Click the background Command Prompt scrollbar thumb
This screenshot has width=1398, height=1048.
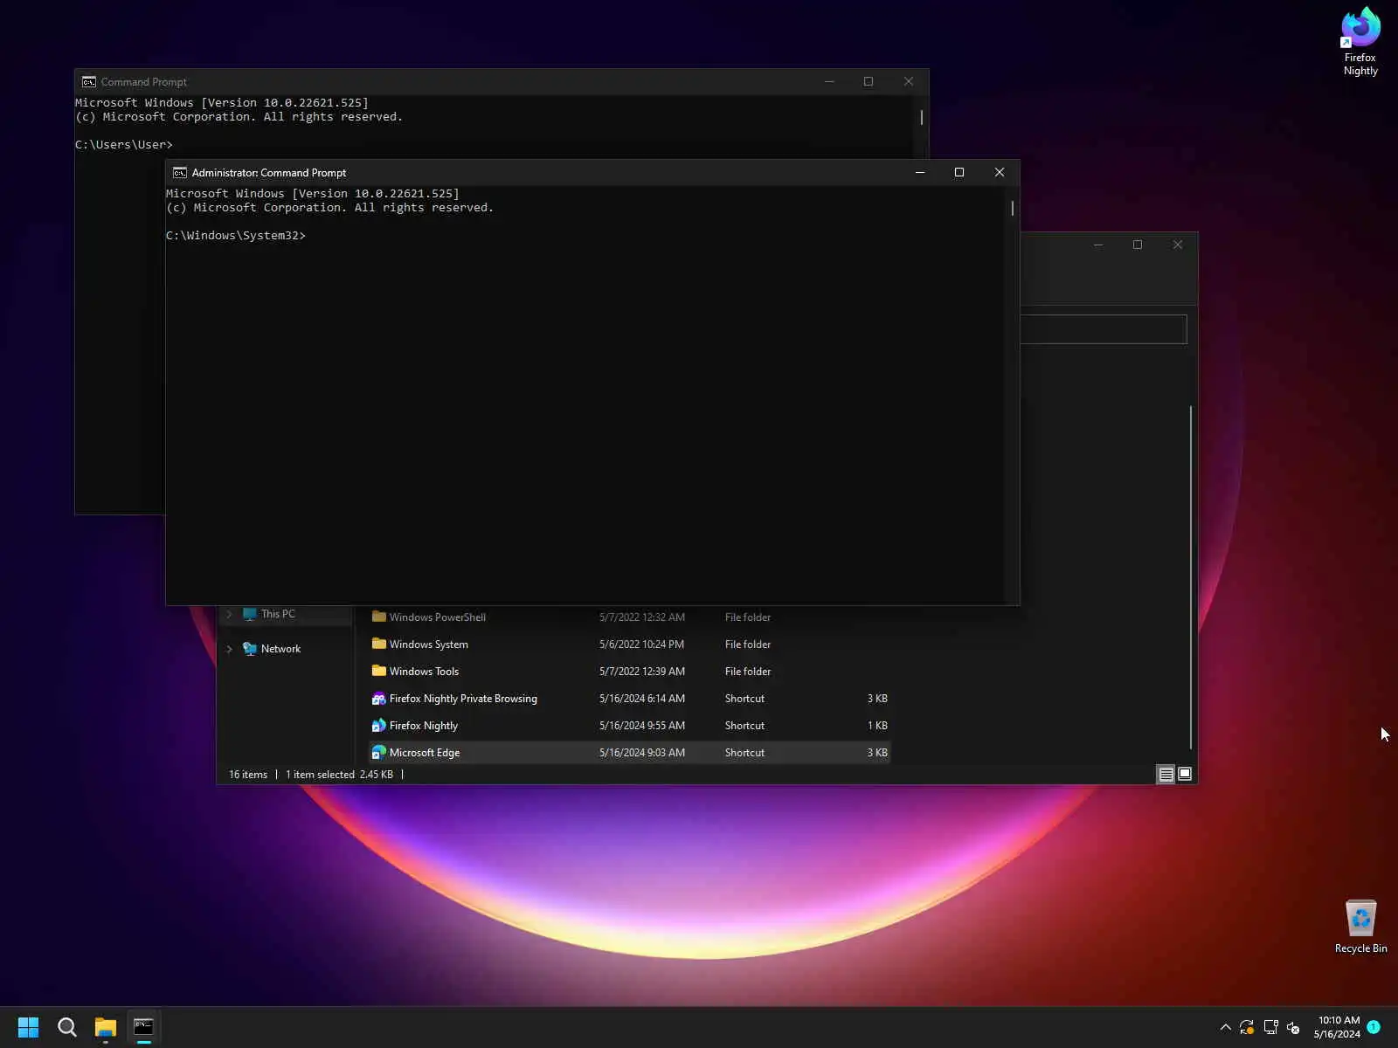pos(922,117)
